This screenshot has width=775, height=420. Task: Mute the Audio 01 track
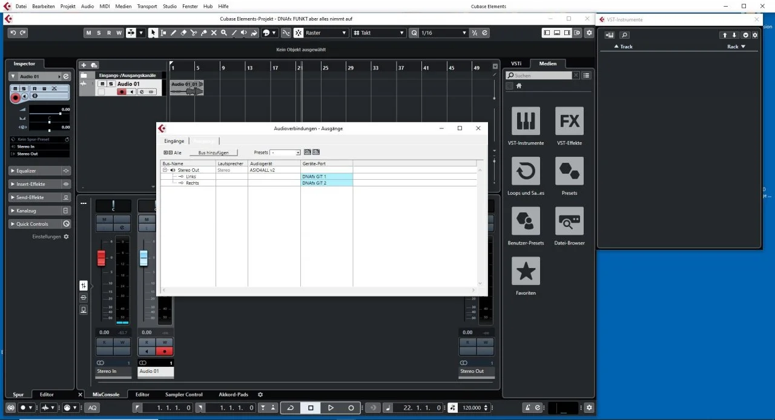tap(103, 84)
